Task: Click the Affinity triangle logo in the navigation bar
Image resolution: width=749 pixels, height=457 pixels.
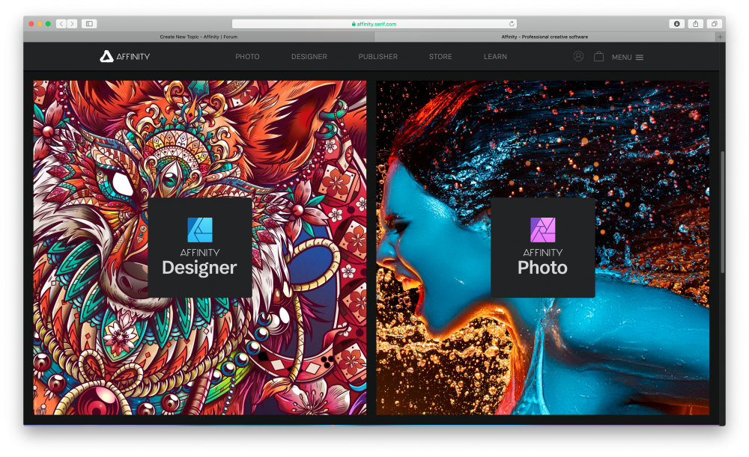Action: tap(105, 55)
